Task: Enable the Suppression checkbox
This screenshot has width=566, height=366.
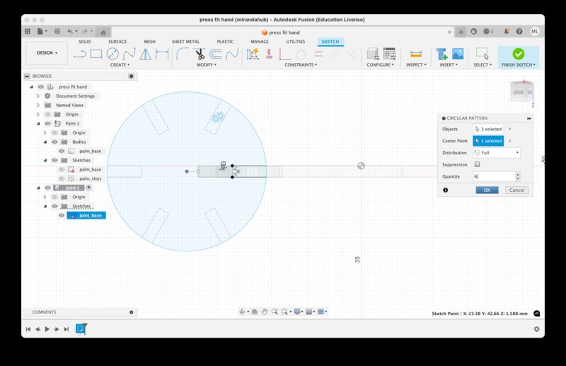Action: tap(477, 164)
